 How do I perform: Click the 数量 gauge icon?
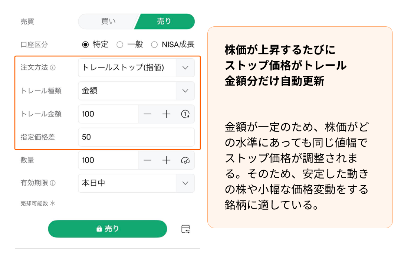[185, 160]
